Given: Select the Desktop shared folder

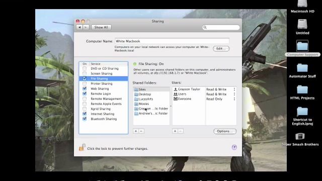Looking at the screenshot, I should tap(151, 94).
